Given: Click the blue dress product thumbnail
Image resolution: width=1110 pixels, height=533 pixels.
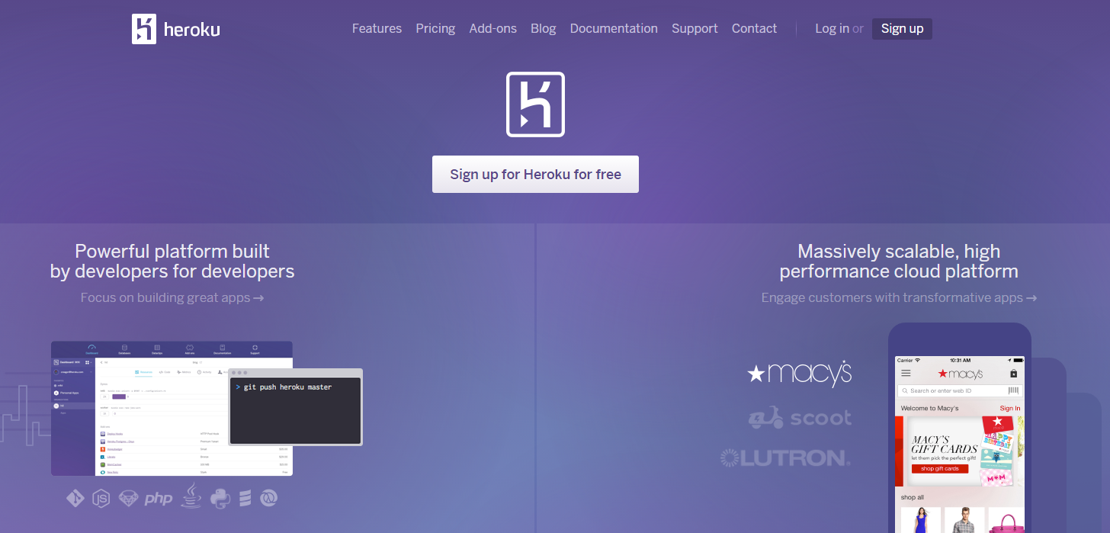Looking at the screenshot, I should click(920, 520).
